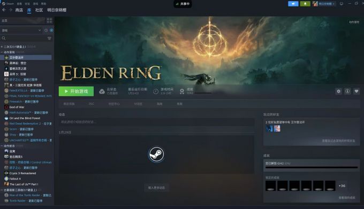This screenshot has height=209, width=364.
Task: Click the +36 more achievements tile
Action: pyautogui.click(x=342, y=186)
